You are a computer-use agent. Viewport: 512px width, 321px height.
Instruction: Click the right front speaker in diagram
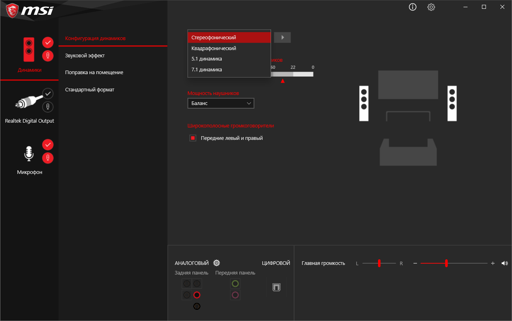tap(452, 103)
